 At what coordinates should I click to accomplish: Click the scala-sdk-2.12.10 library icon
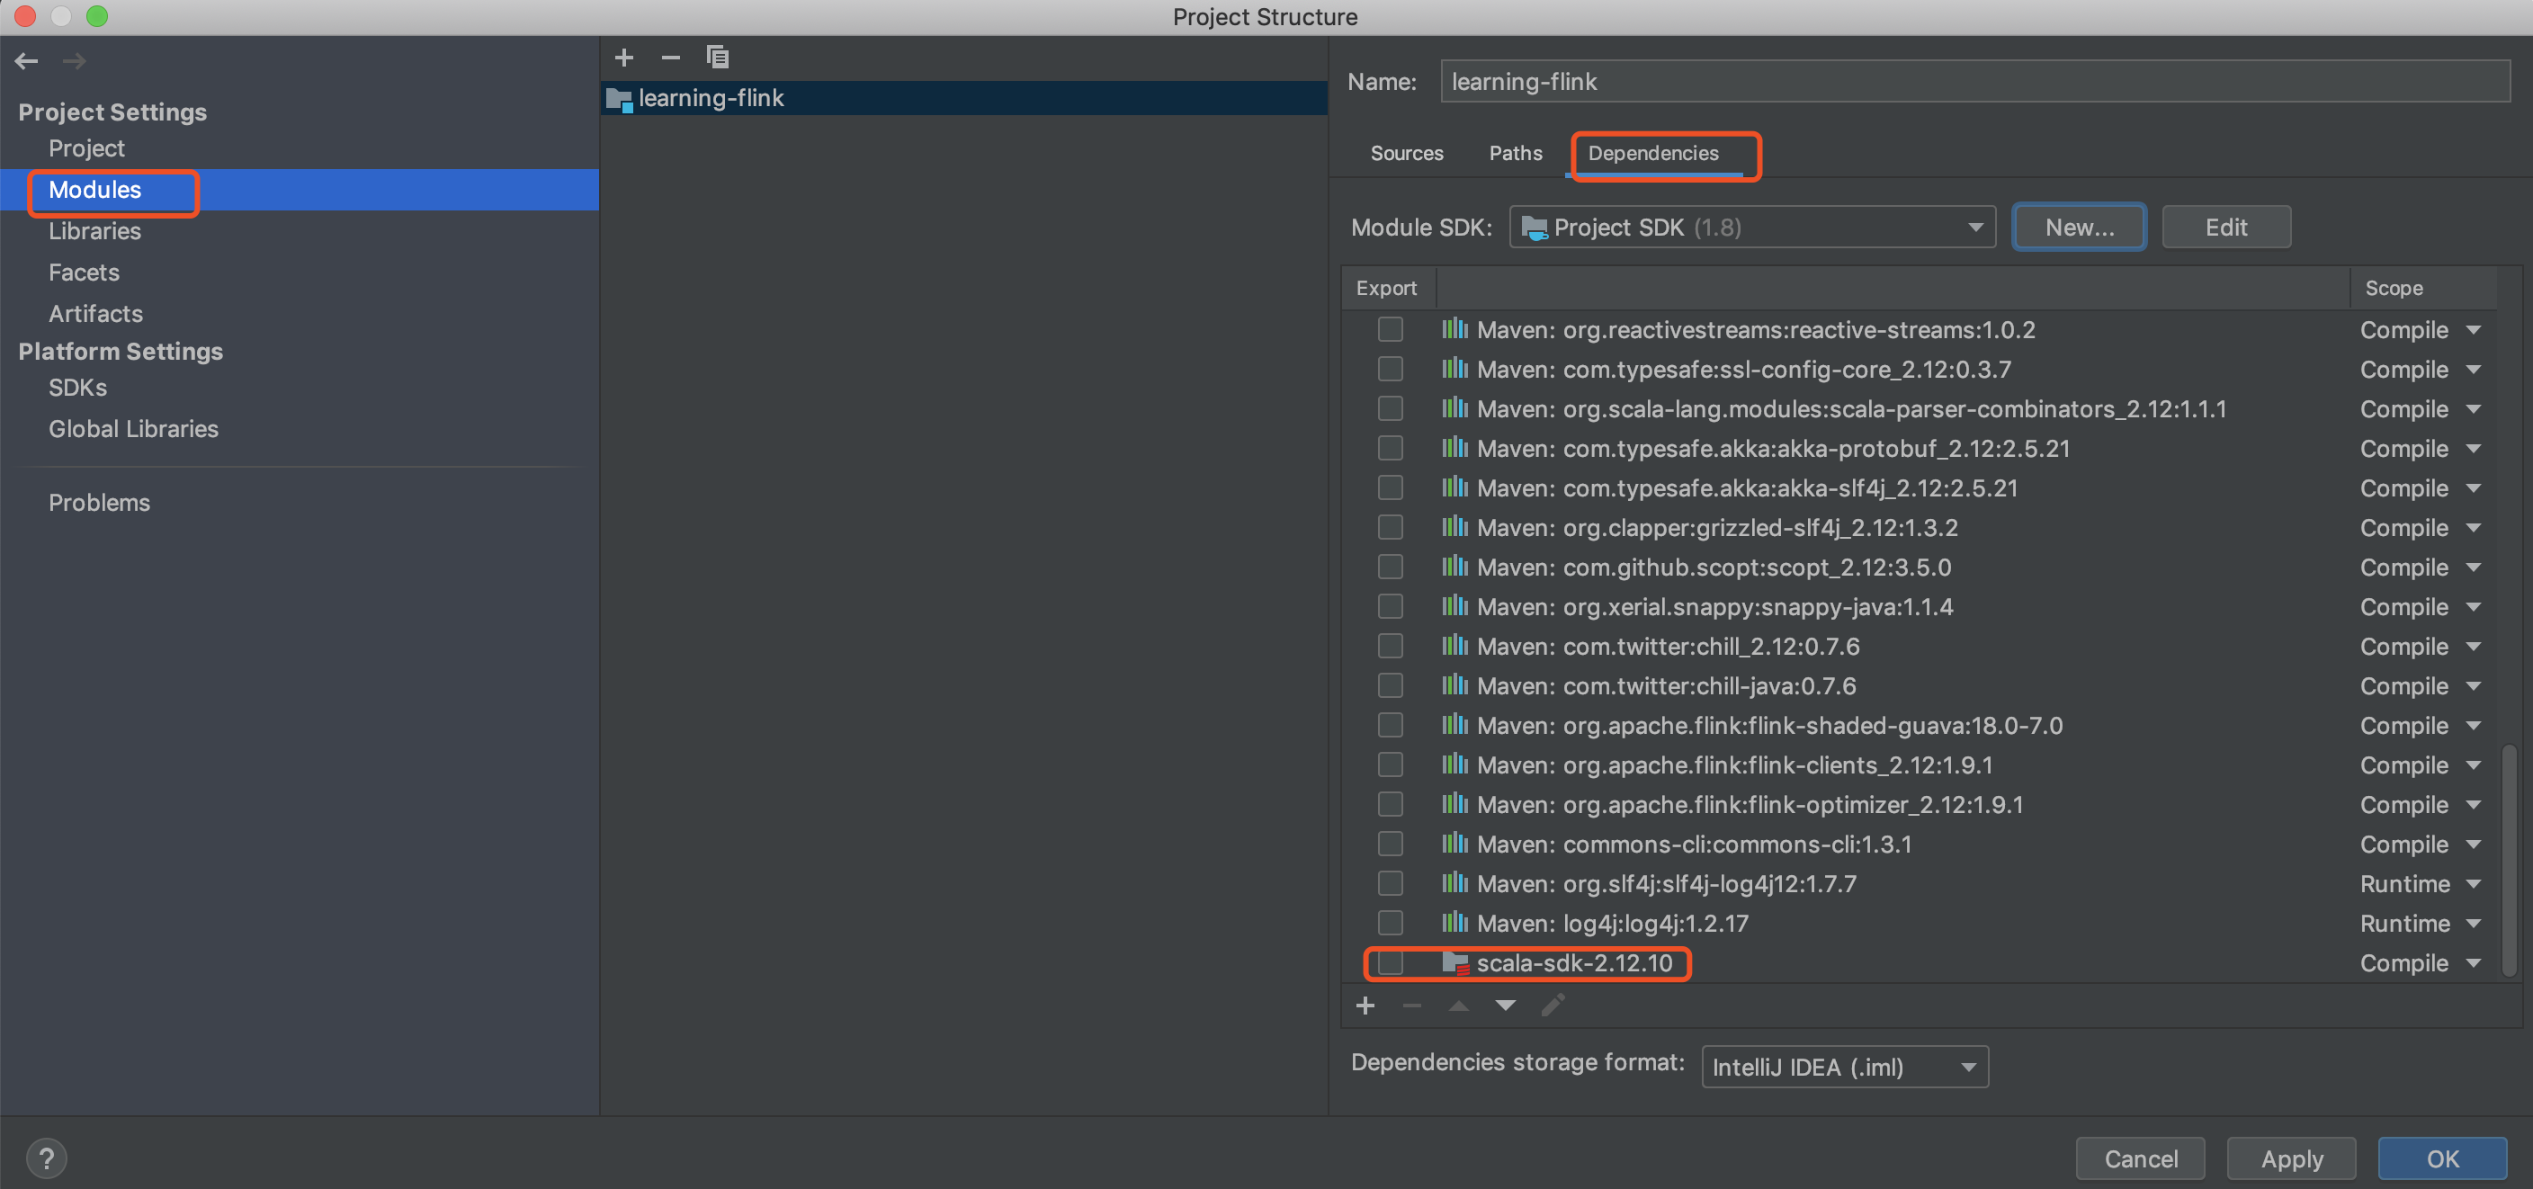(1454, 963)
